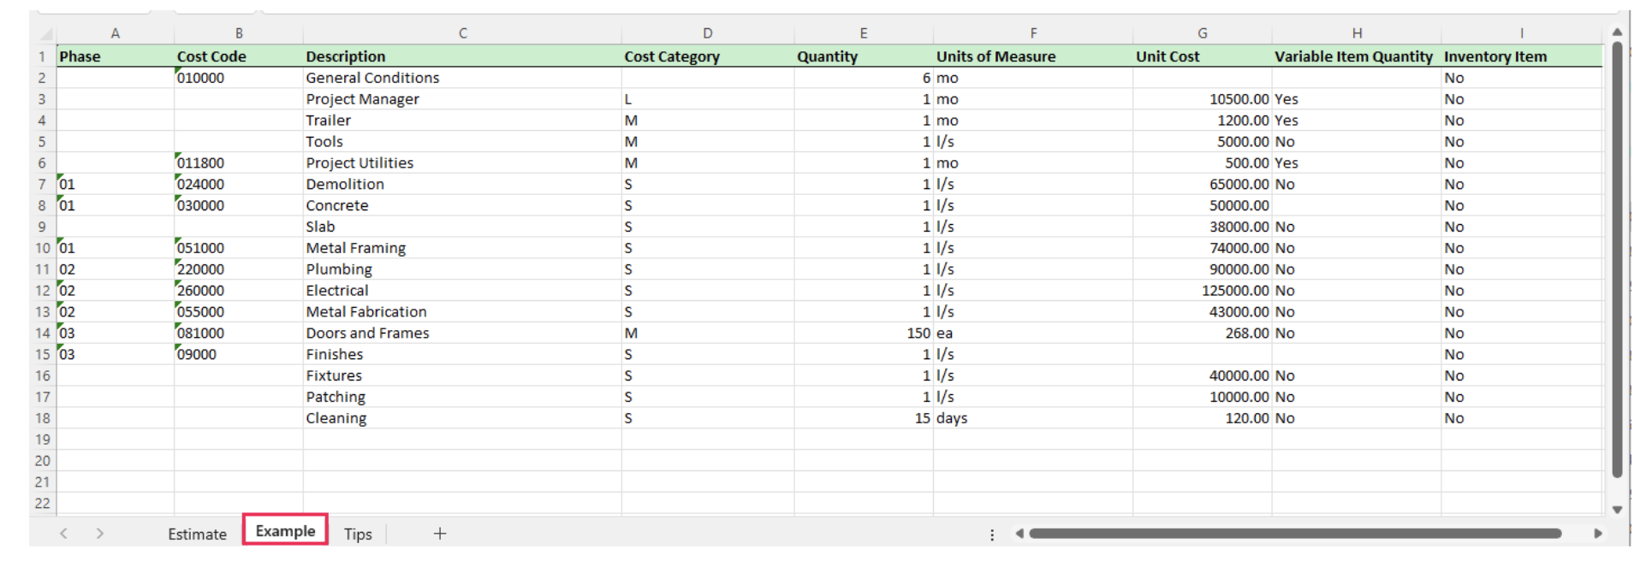Image resolution: width=1640 pixels, height=561 pixels.
Task: Click the vertical scrollbar up arrow
Action: coord(1617,32)
